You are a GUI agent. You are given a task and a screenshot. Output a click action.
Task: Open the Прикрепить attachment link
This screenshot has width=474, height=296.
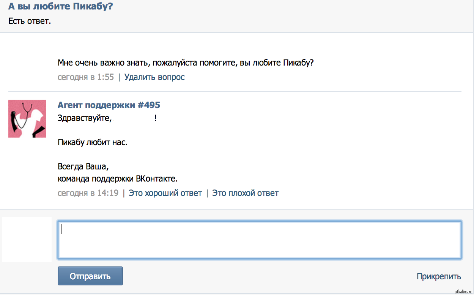point(439,277)
